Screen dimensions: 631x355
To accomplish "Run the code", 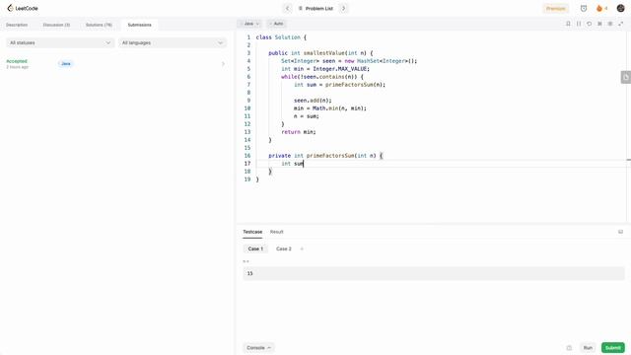I will pos(588,348).
